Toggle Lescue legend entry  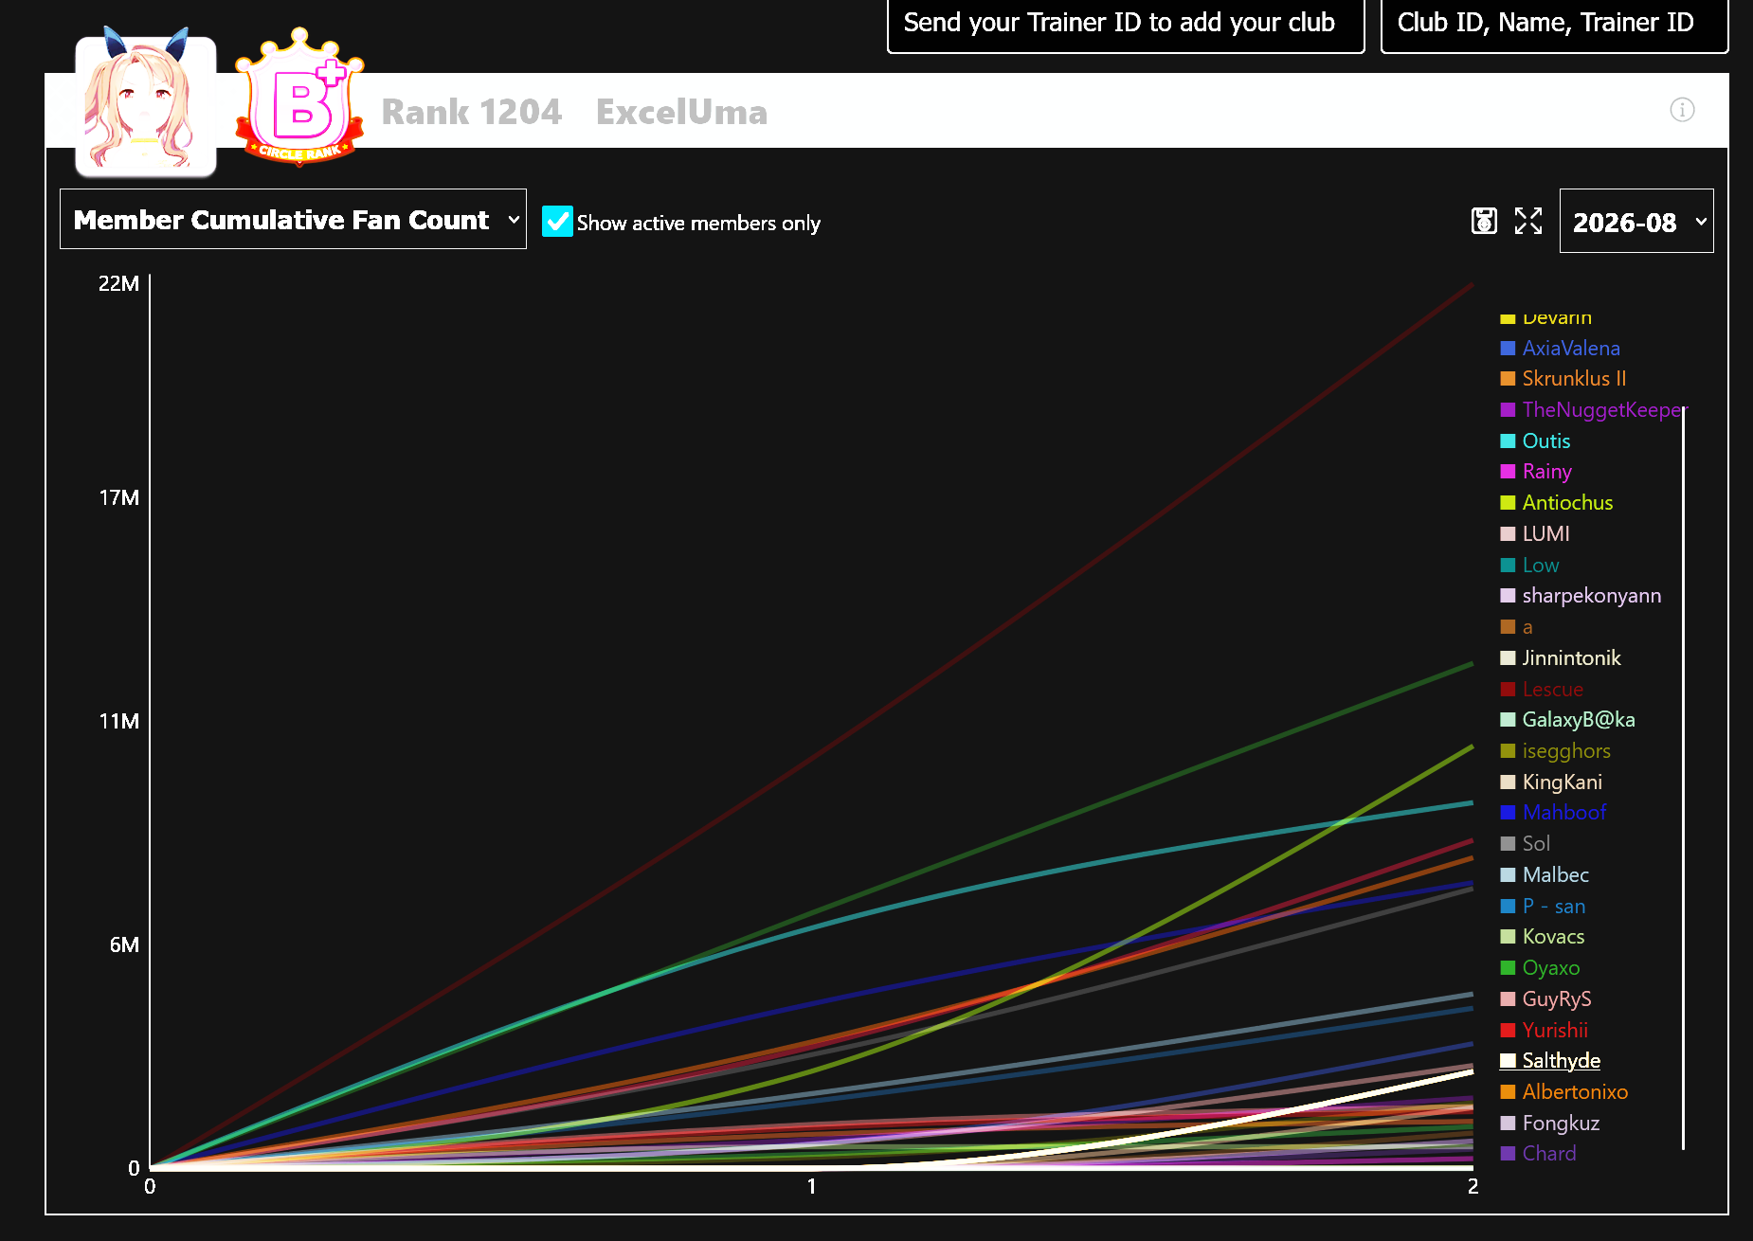point(1542,690)
